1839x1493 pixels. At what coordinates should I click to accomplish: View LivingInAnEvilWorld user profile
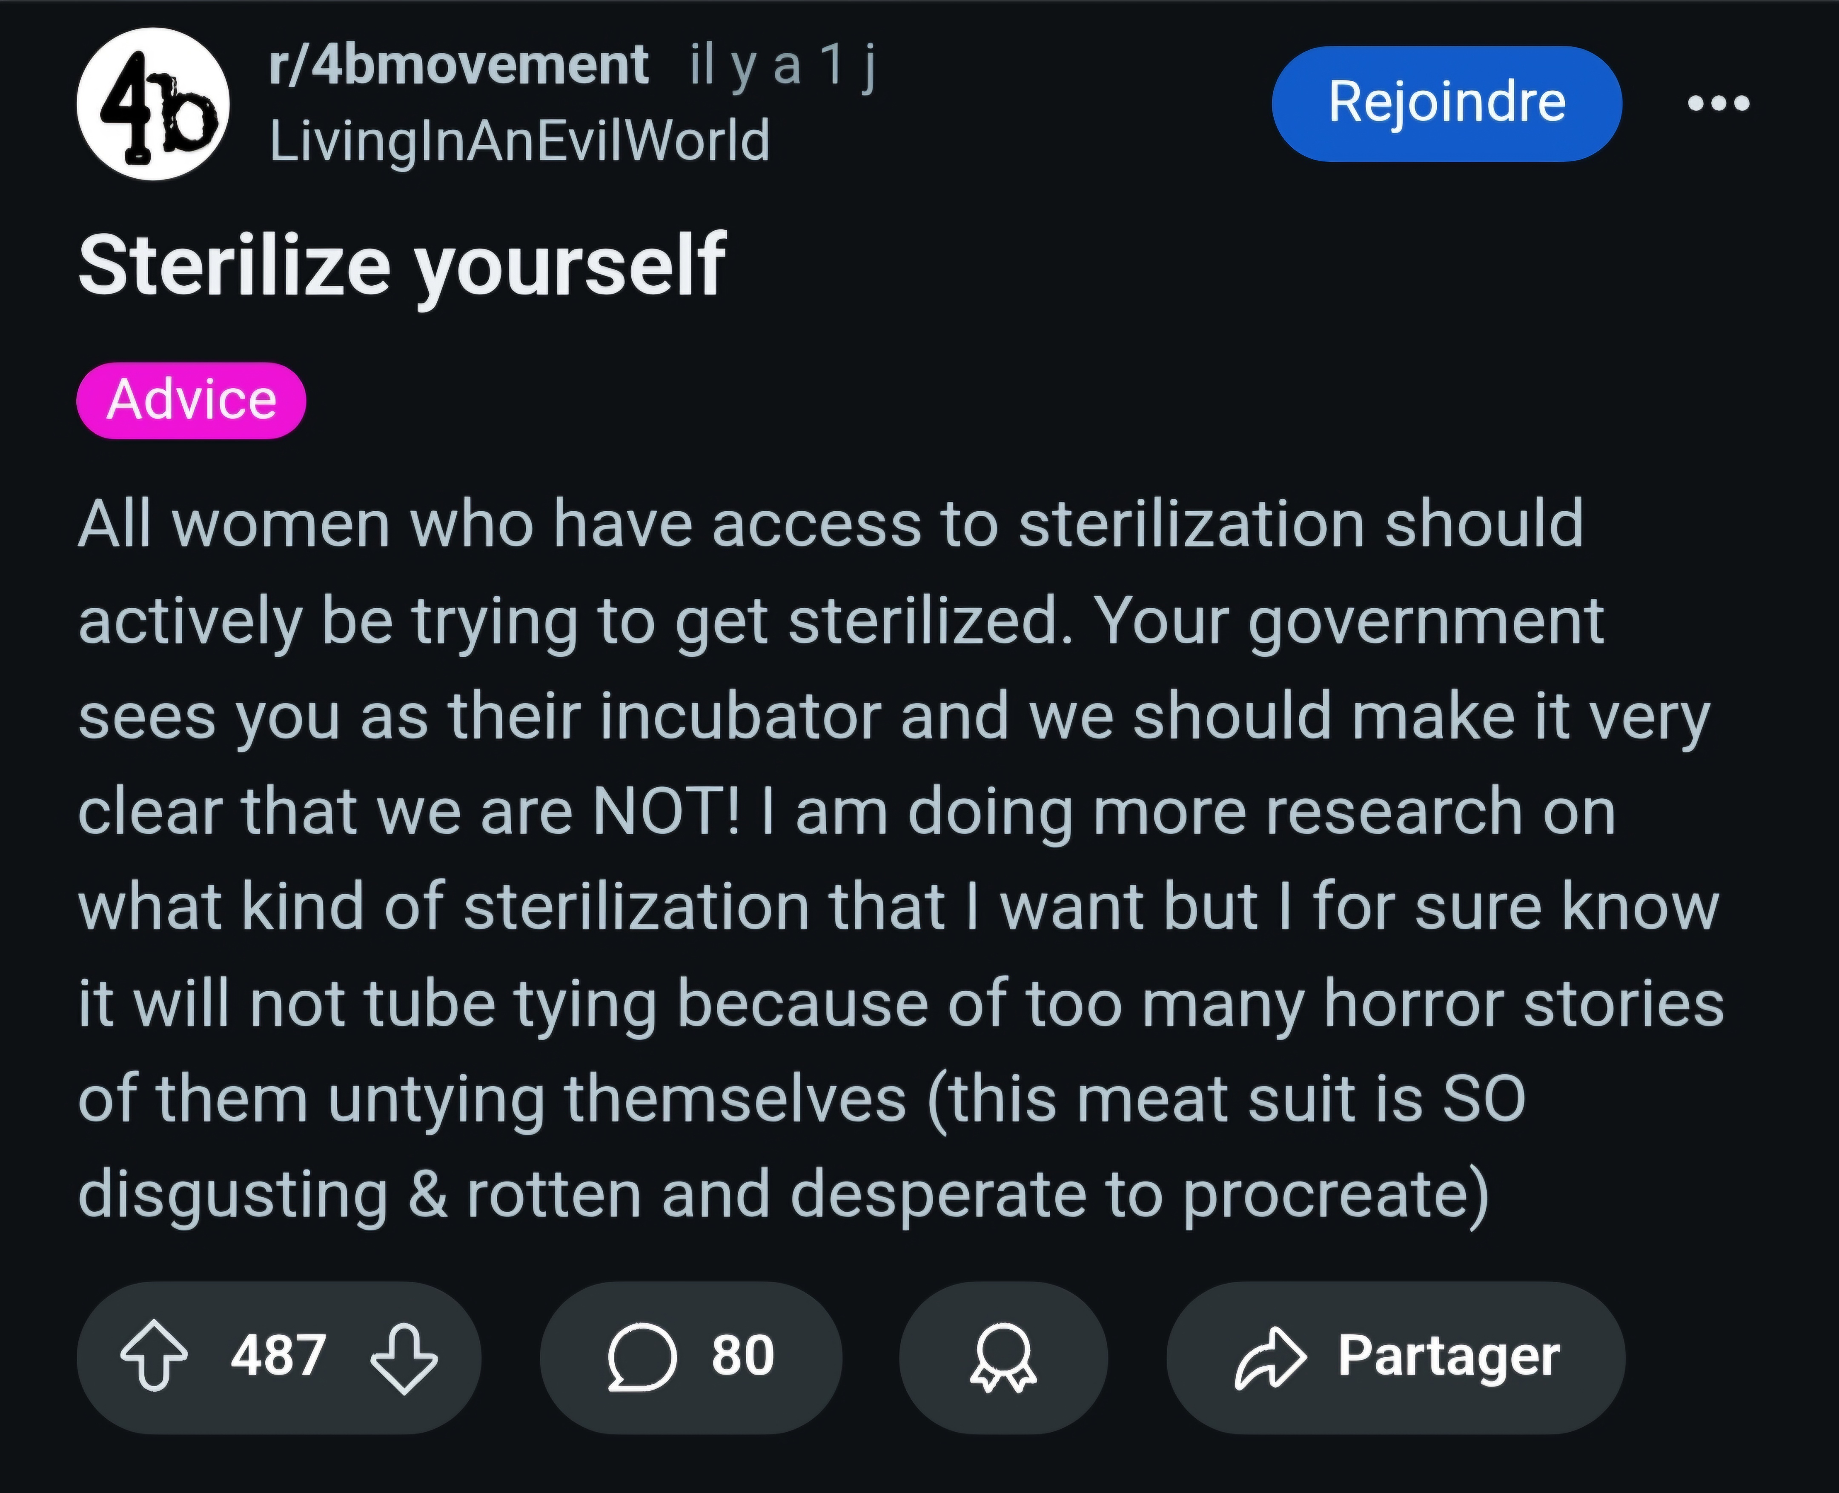point(519,141)
